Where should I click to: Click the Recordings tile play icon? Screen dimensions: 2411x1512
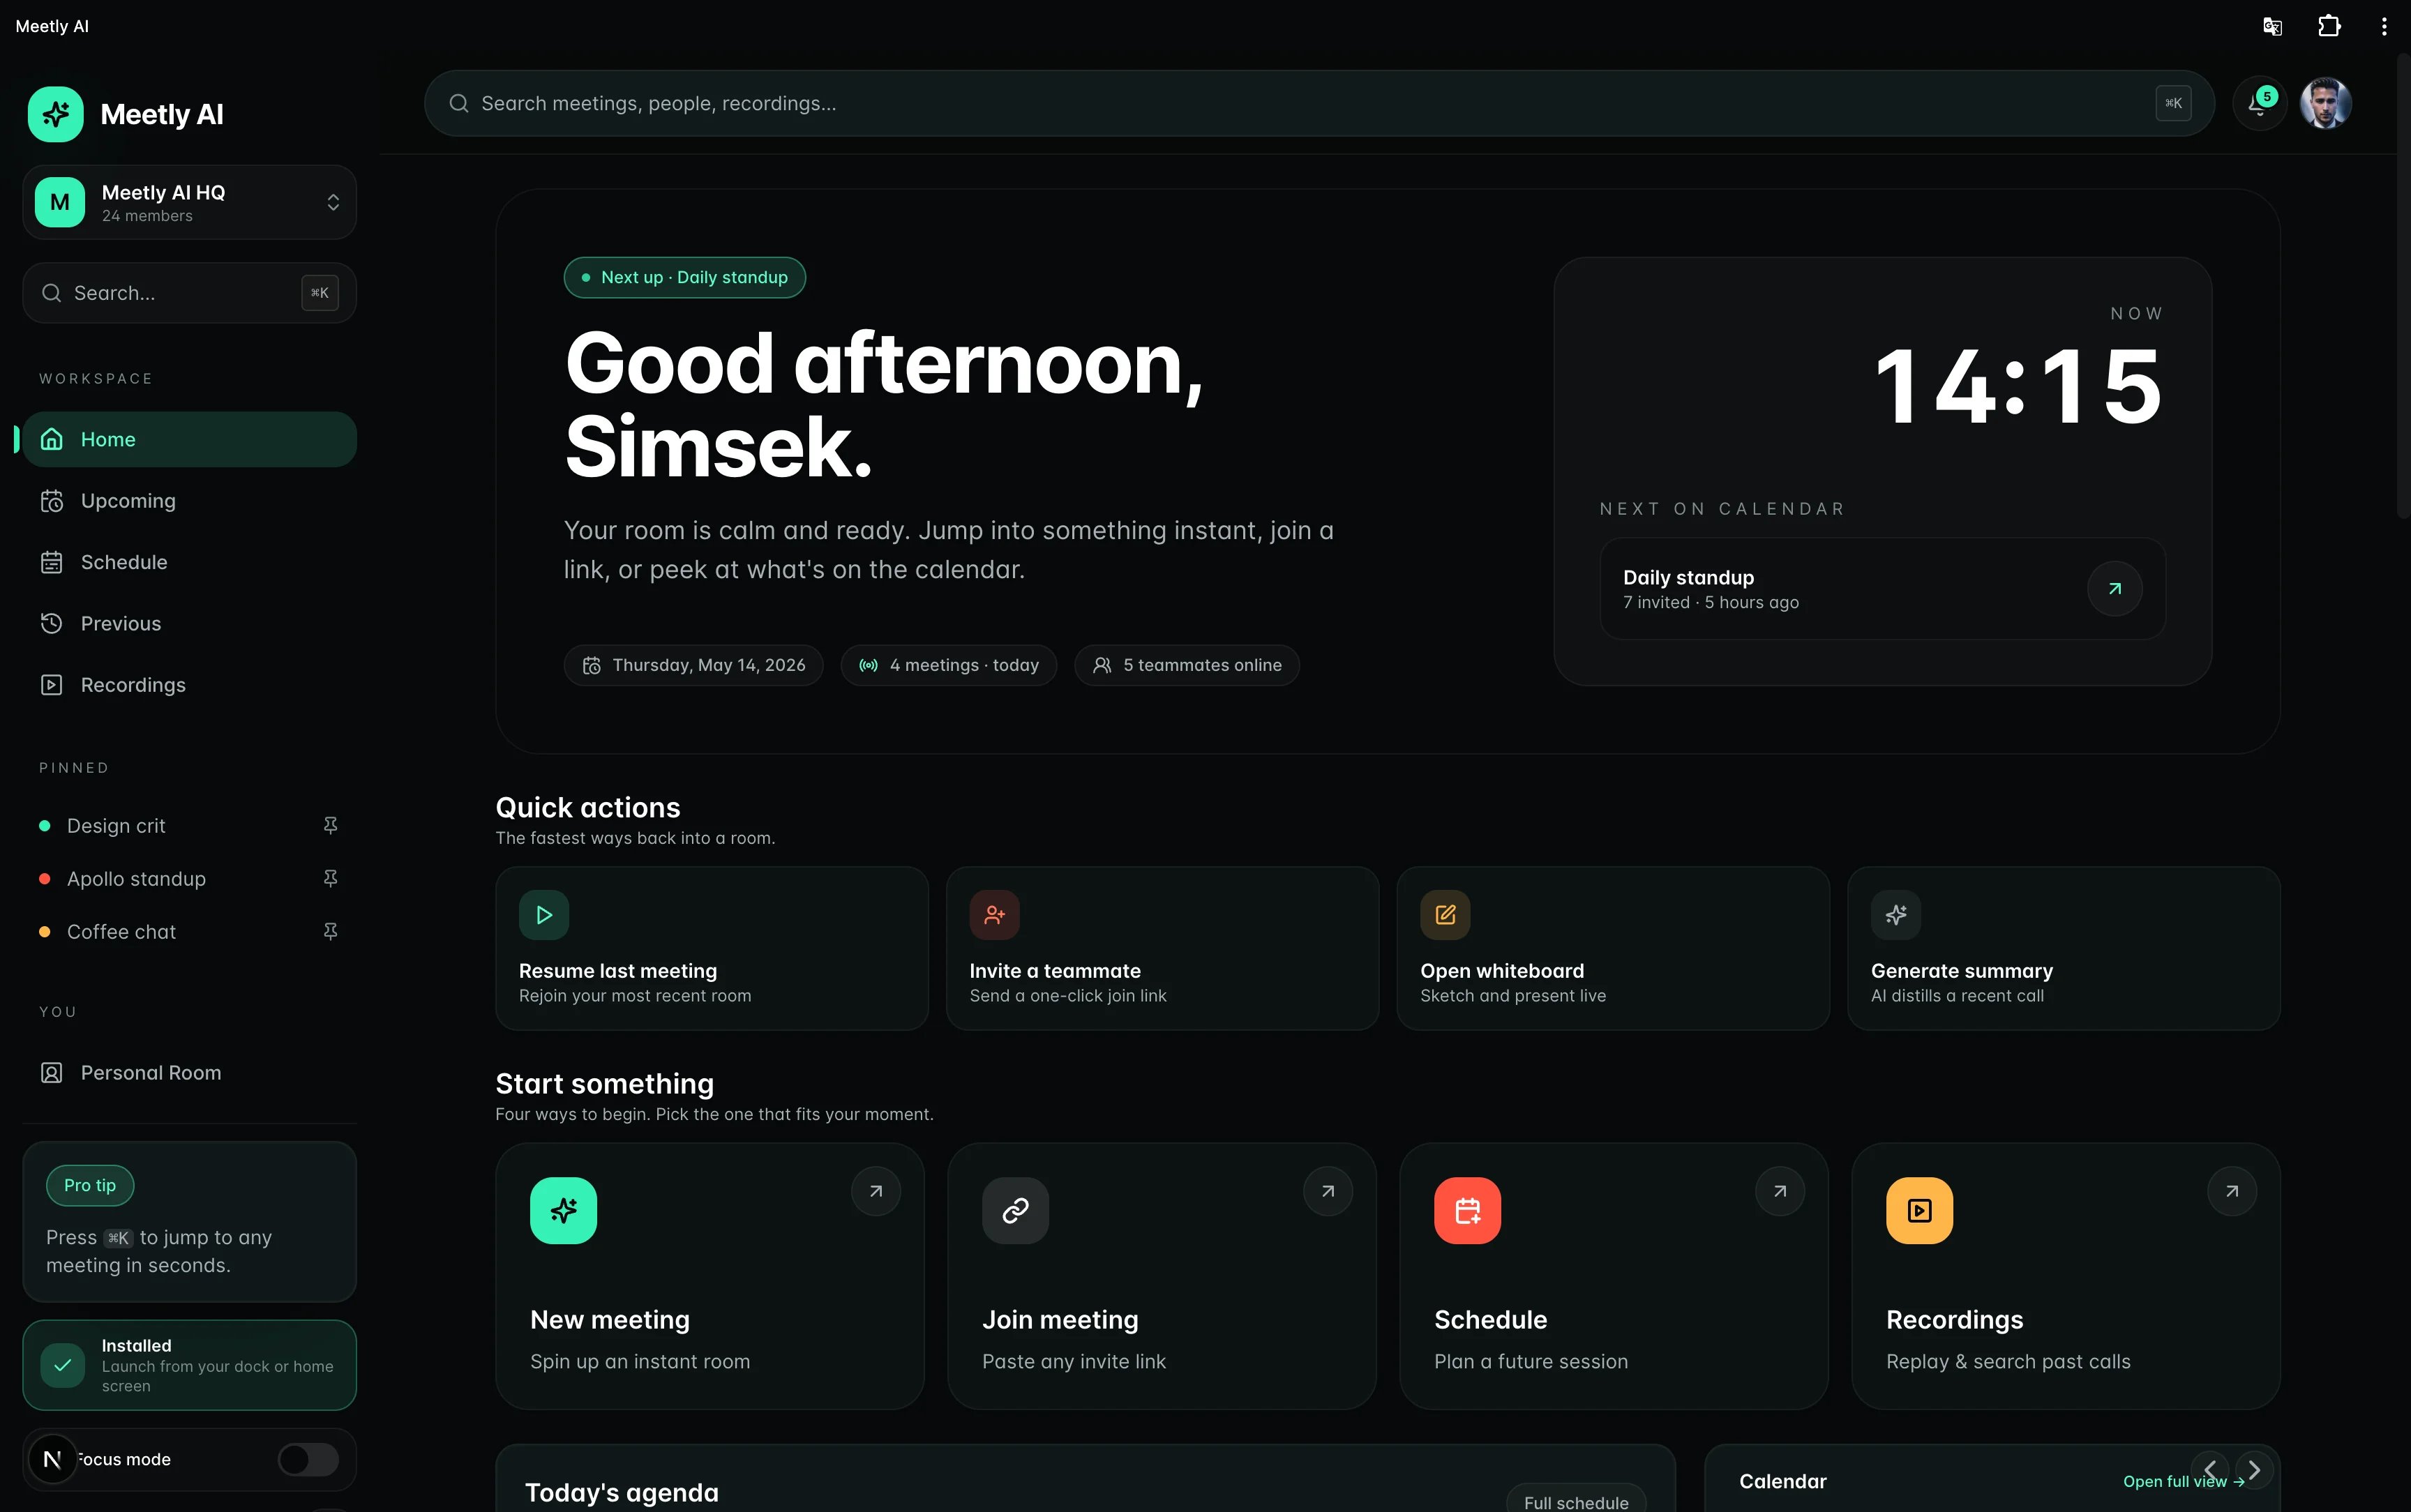point(1919,1211)
